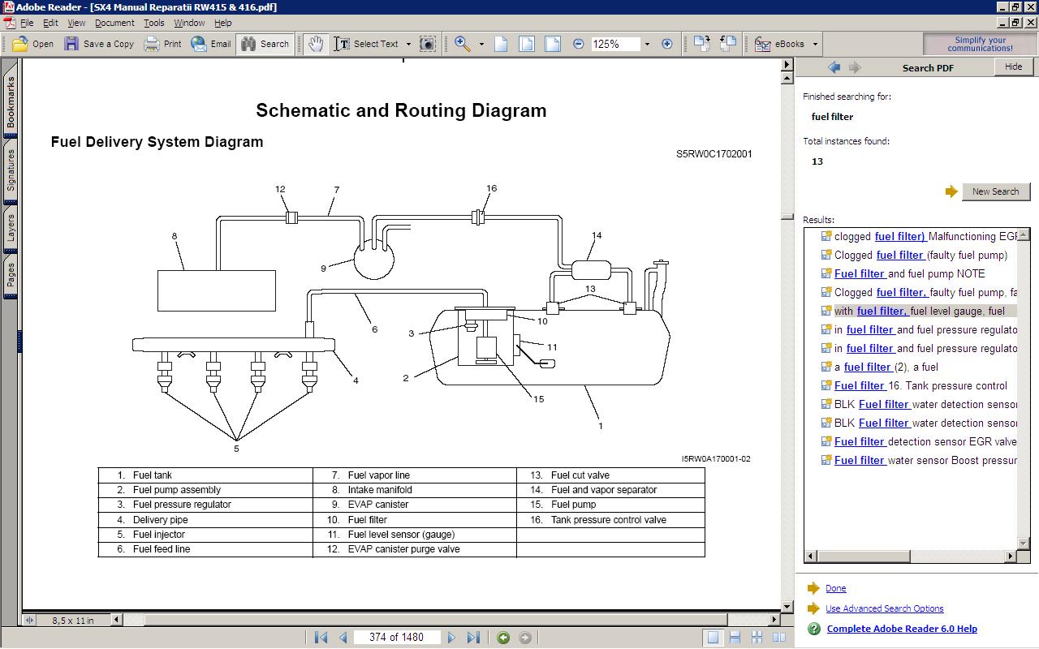Enable Single Page layout view
Image resolution: width=1039 pixels, height=649 pixels.
(x=713, y=638)
